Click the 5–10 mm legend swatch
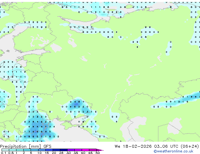 click(34, 150)
